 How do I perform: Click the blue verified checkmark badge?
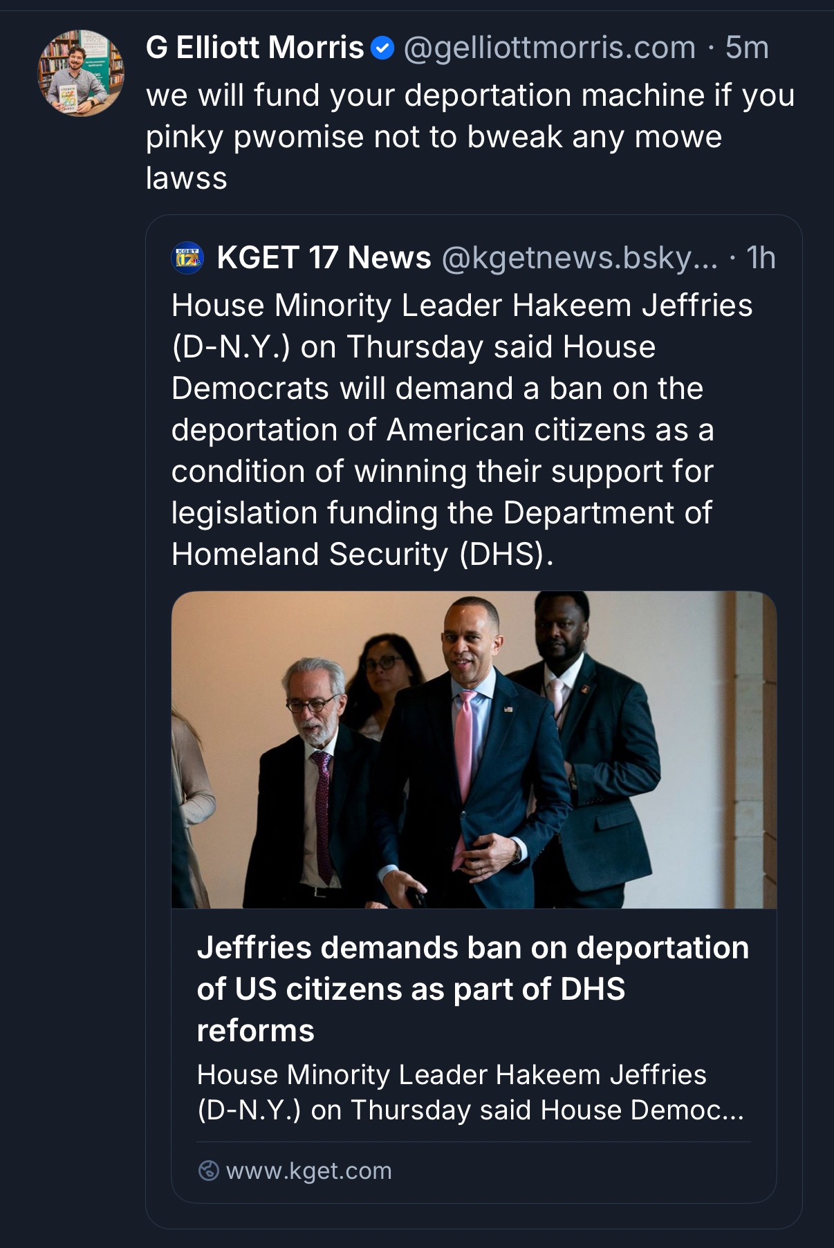click(382, 48)
